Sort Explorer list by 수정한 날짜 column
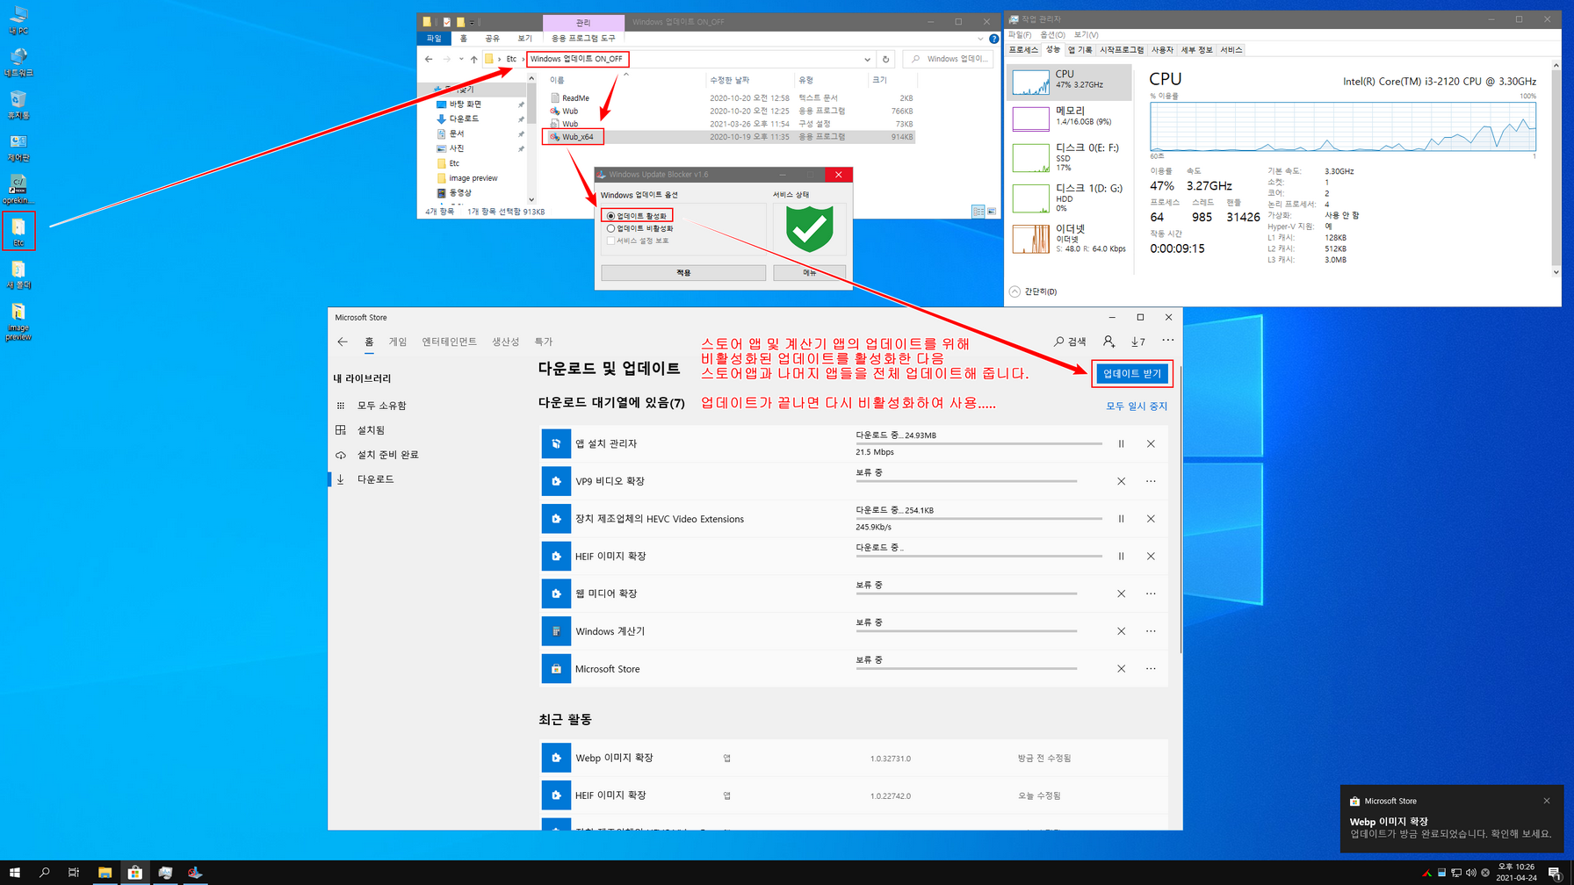The image size is (1574, 885). point(729,80)
